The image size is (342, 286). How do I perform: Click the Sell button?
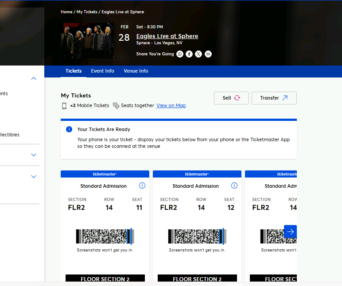click(231, 98)
